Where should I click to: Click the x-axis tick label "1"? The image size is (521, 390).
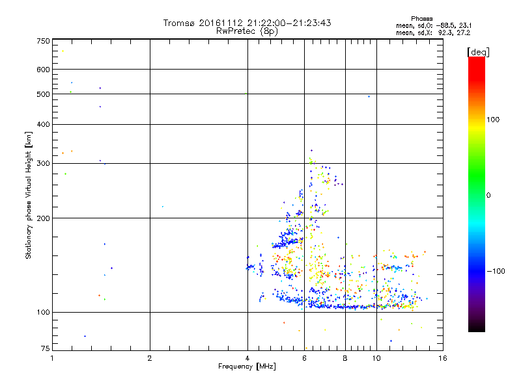(52, 359)
